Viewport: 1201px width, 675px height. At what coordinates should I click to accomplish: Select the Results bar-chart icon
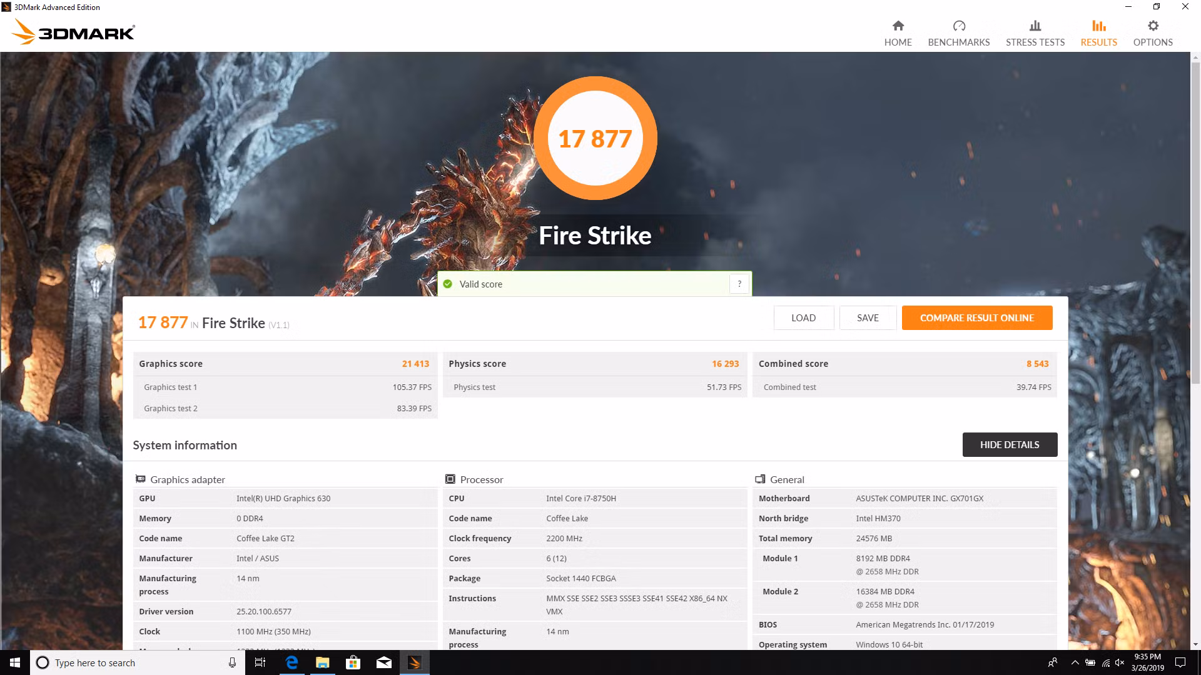(x=1098, y=26)
